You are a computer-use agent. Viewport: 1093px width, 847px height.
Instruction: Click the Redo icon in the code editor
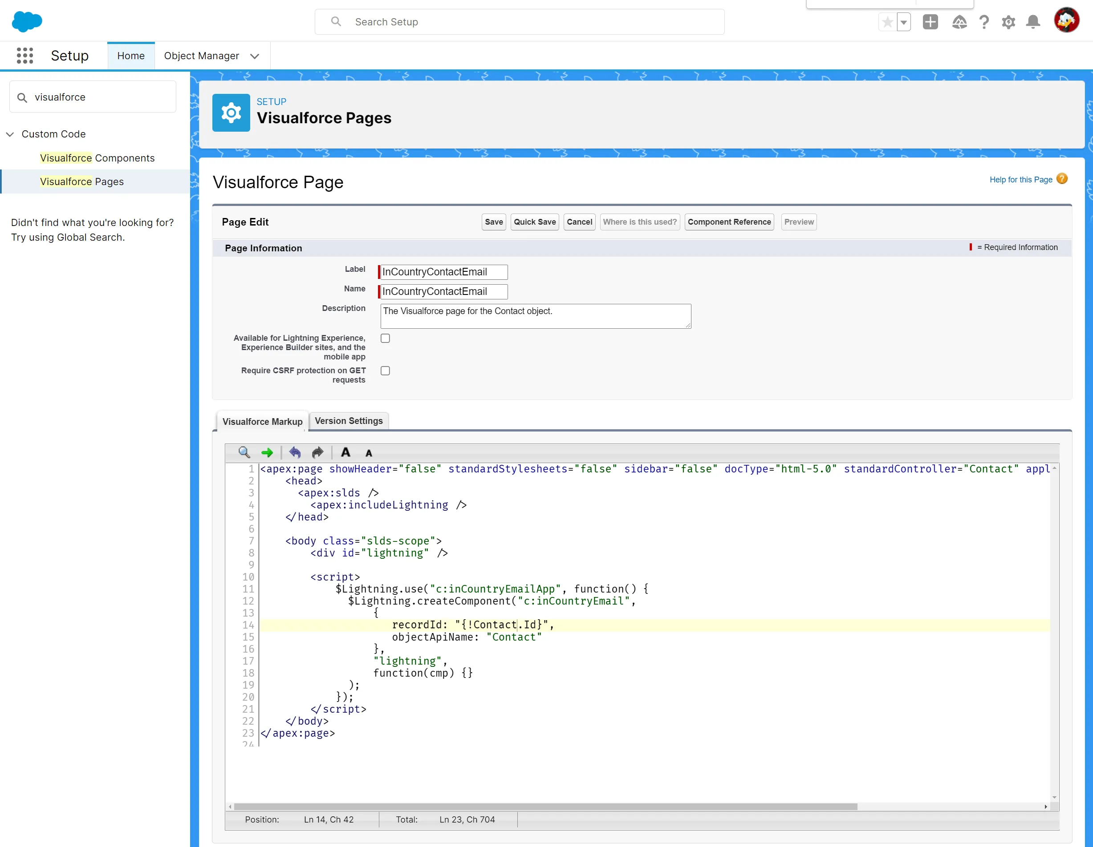[317, 452]
